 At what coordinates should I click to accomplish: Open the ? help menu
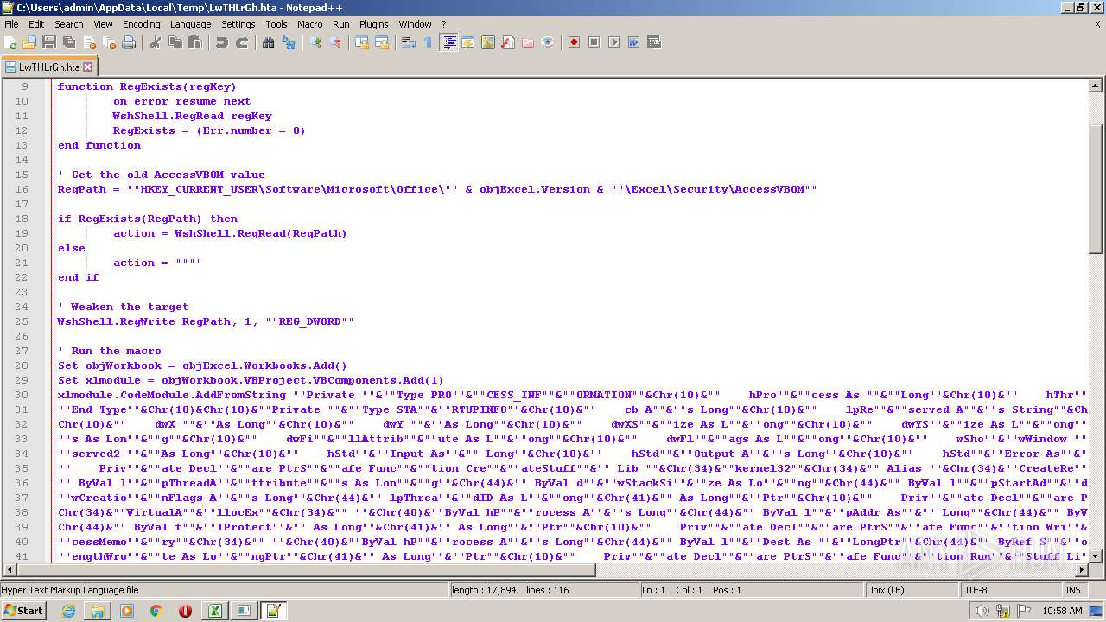coord(444,24)
